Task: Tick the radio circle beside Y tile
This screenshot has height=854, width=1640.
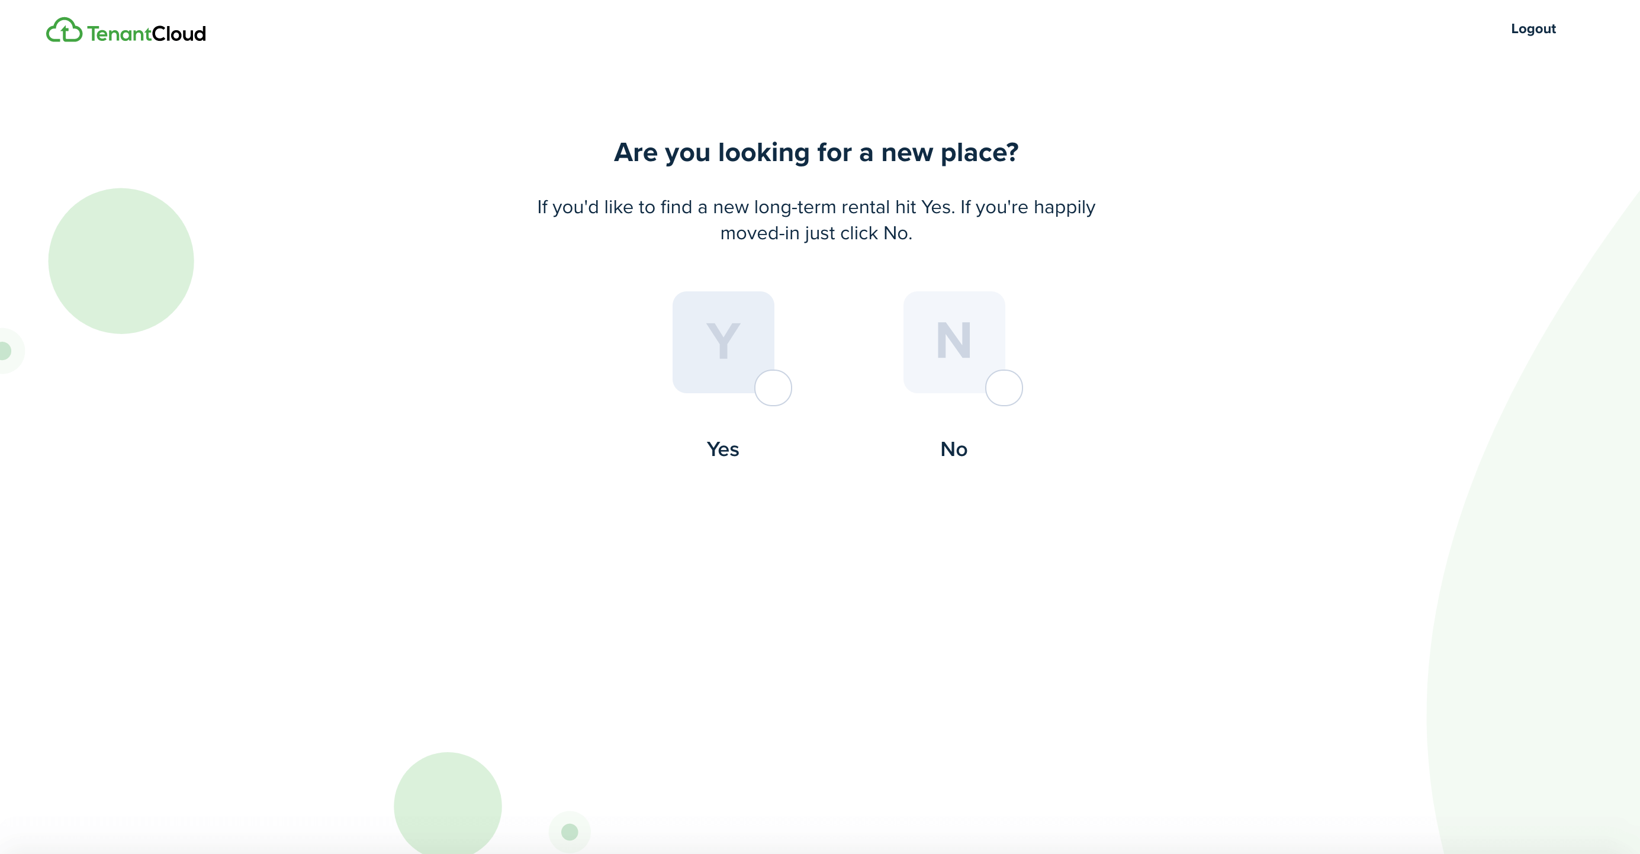Action: [x=773, y=388]
